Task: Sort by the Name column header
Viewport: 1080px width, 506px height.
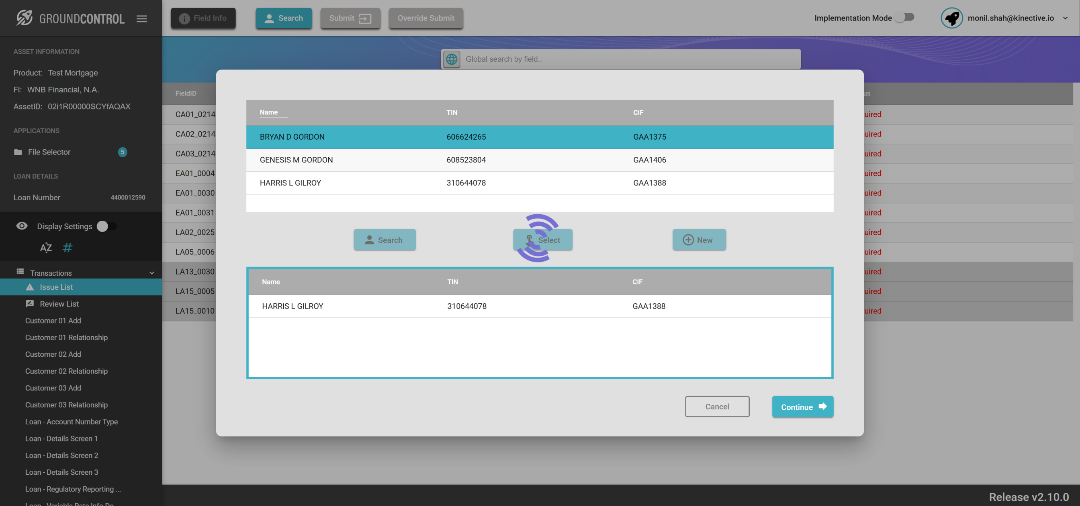Action: pos(269,112)
